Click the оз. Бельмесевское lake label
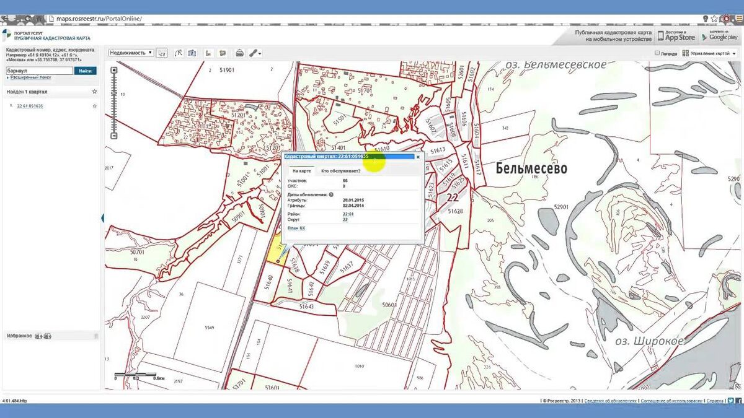 556,64
